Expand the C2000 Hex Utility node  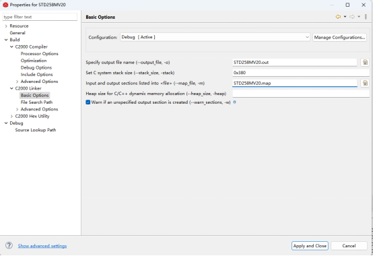(11, 117)
